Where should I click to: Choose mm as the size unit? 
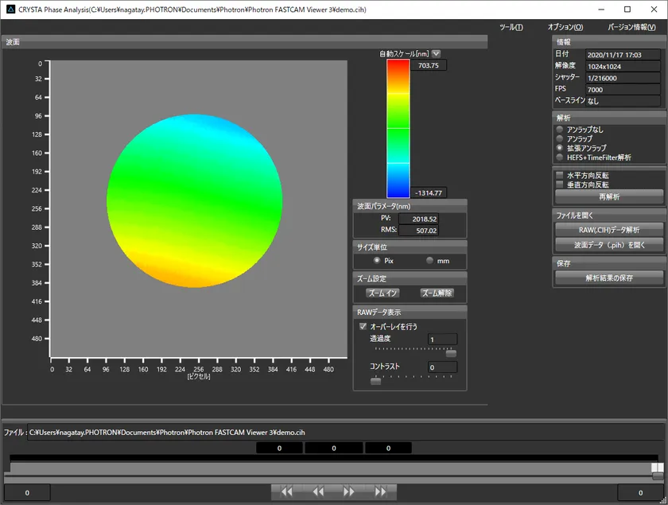430,260
